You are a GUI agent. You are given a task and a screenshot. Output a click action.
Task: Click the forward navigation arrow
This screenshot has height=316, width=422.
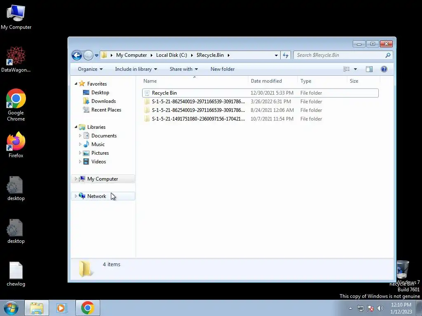point(88,56)
